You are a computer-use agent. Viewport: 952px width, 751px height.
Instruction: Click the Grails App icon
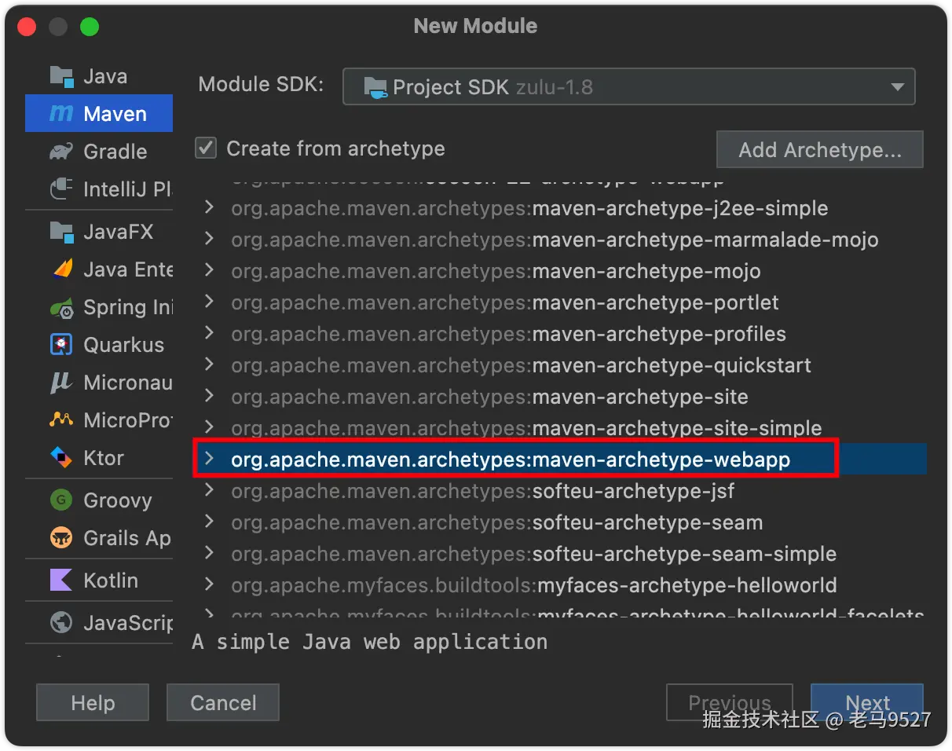pyautogui.click(x=61, y=538)
